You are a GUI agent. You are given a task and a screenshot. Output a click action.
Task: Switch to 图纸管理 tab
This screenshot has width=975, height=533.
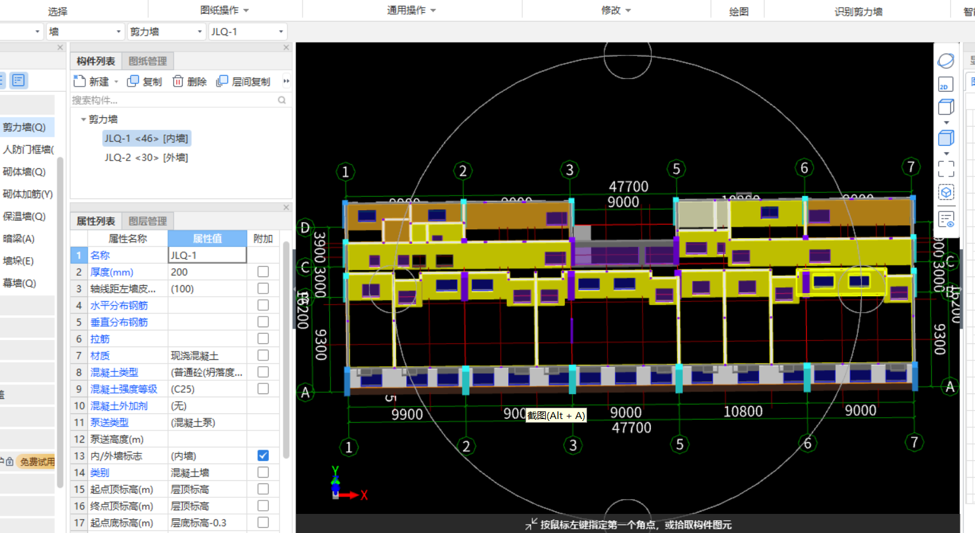148,61
